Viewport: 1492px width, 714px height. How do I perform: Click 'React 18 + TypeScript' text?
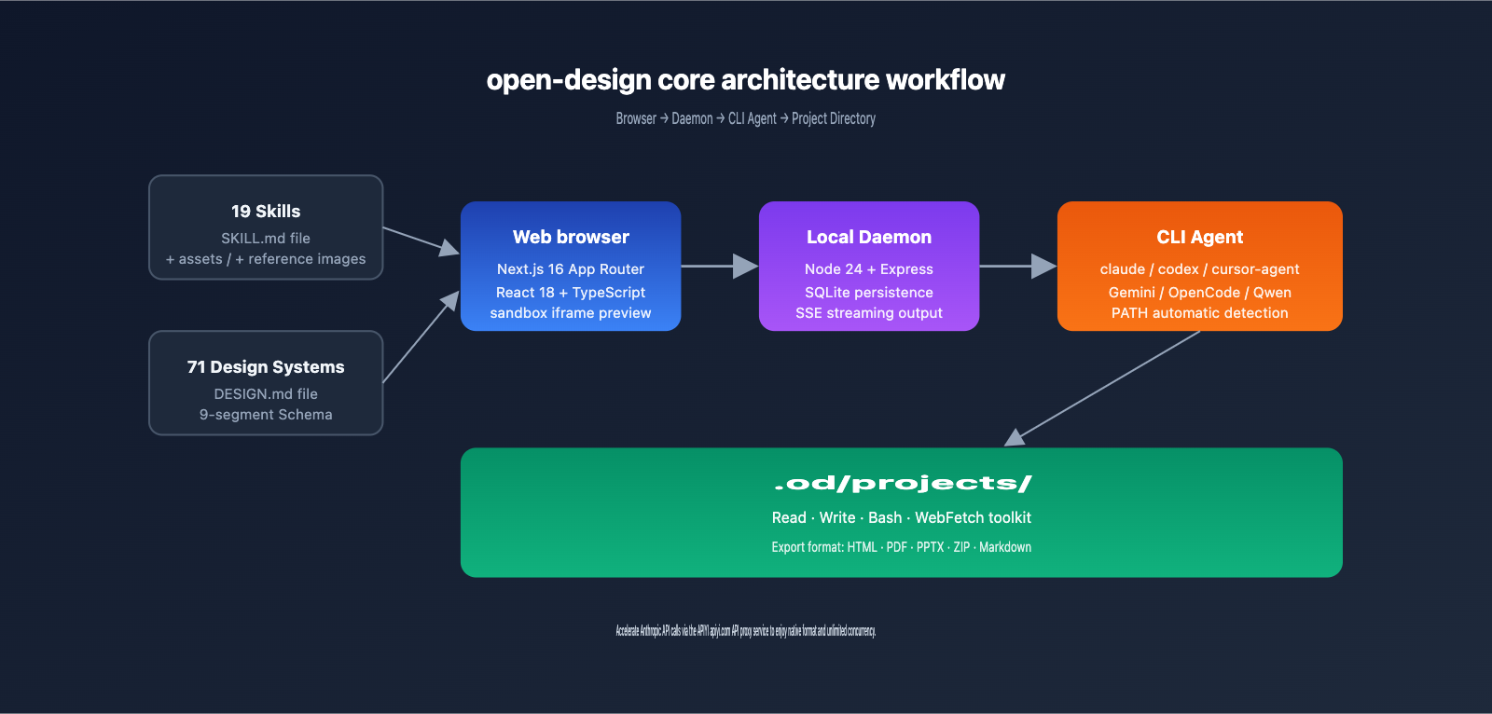pyautogui.click(x=571, y=293)
